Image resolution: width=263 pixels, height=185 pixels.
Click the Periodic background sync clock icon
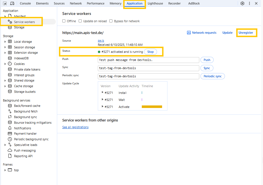[10, 139]
